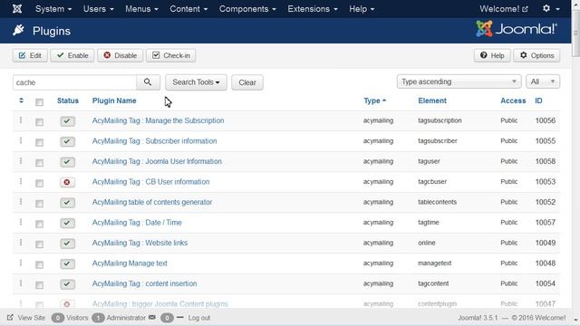This screenshot has width=580, height=326.
Task: Click drag handle for Subscriber information row
Action: pyautogui.click(x=21, y=140)
